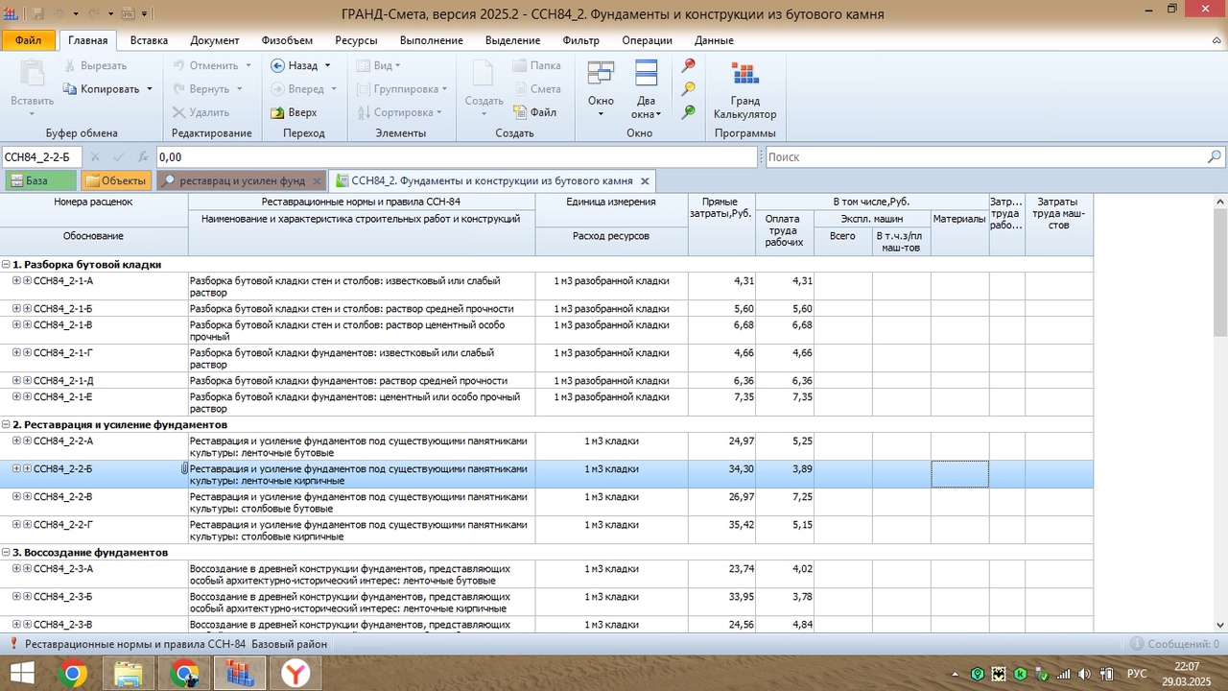The height and width of the screenshot is (691, 1228).
Task: Open the Копировать dropdown arrow
Action: (150, 89)
